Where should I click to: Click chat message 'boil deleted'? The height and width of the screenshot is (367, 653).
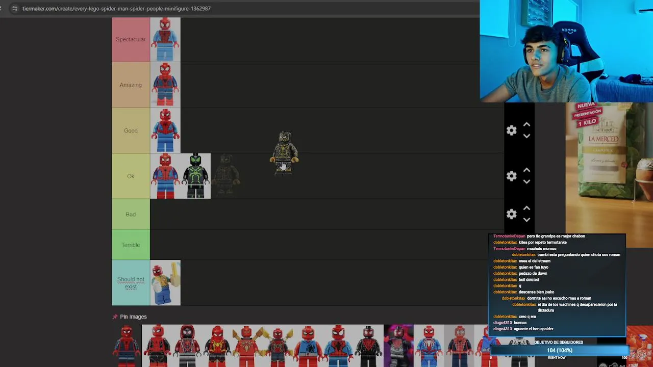(x=529, y=280)
